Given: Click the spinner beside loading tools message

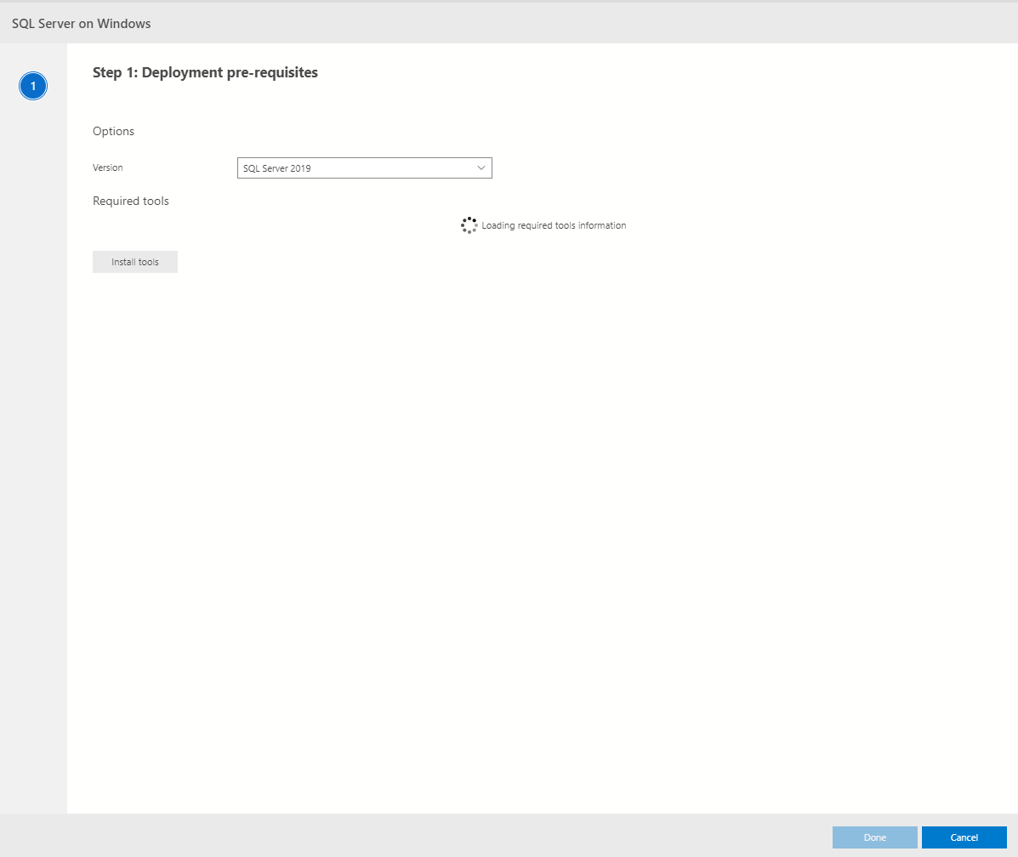Looking at the screenshot, I should tap(469, 224).
